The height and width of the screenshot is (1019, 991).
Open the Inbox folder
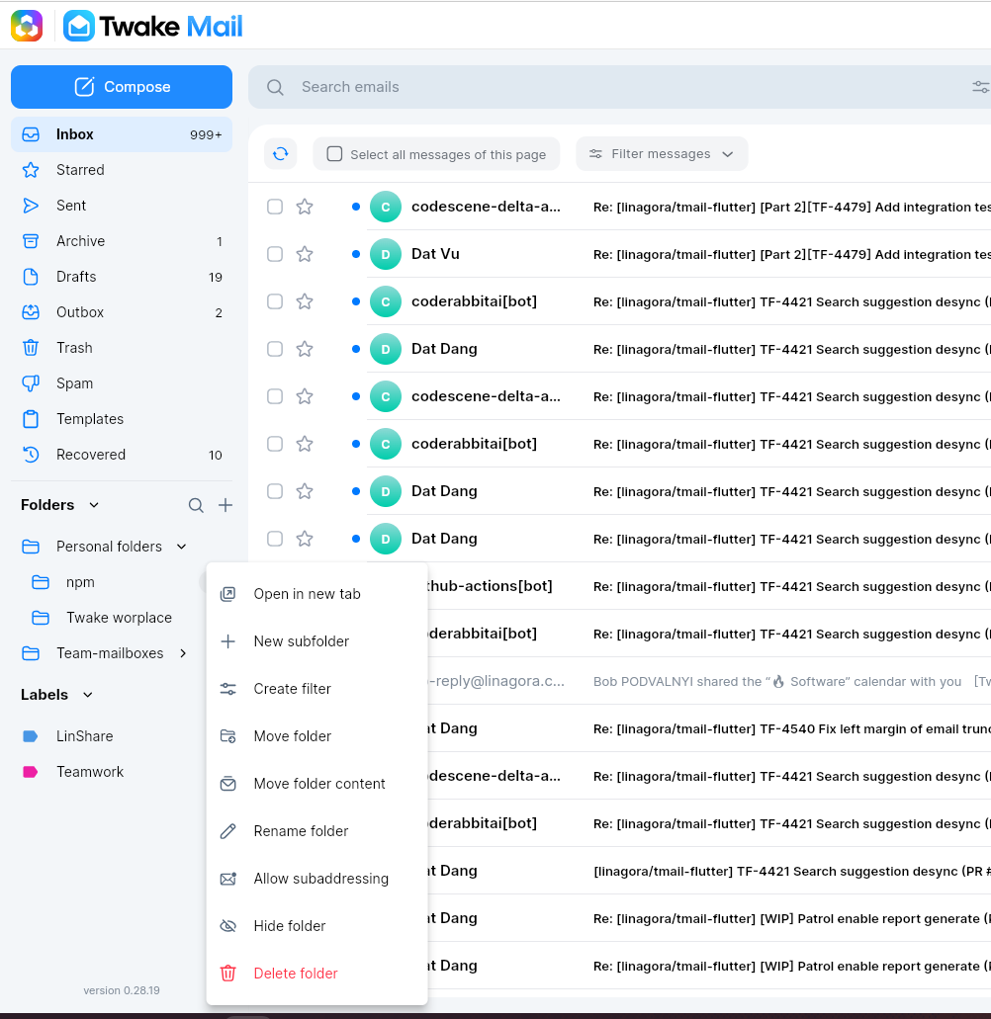[122, 134]
